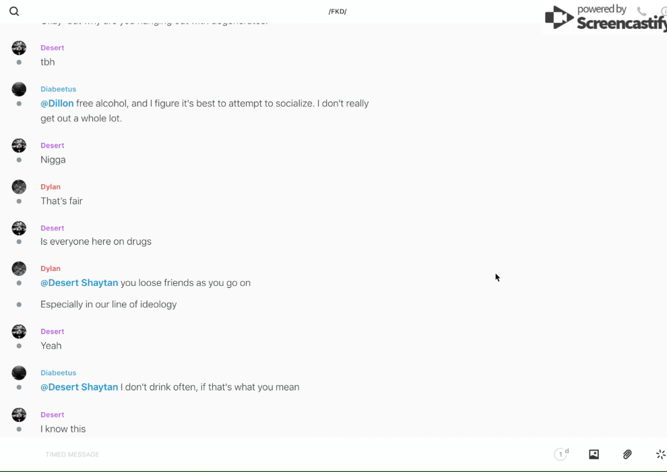This screenshot has width=667, height=472.
Task: Open the search icon in the header
Action: tap(14, 11)
